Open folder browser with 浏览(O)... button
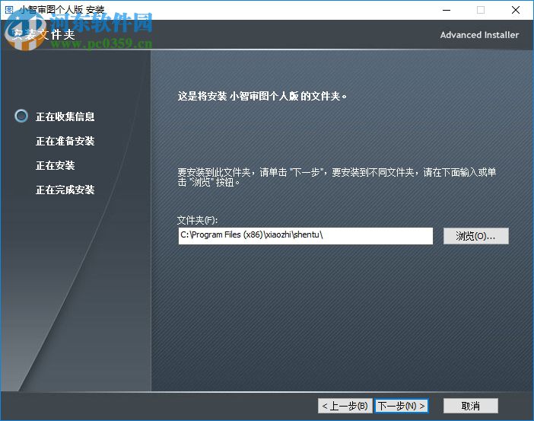Viewport: 534px width, 421px height. pos(475,236)
